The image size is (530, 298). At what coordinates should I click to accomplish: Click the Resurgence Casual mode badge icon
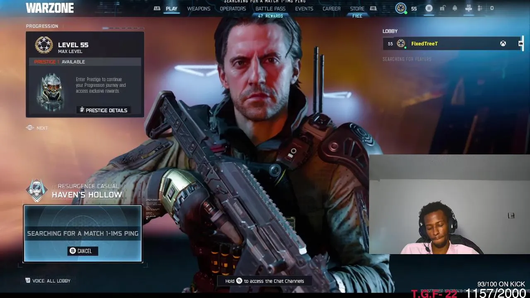37,190
